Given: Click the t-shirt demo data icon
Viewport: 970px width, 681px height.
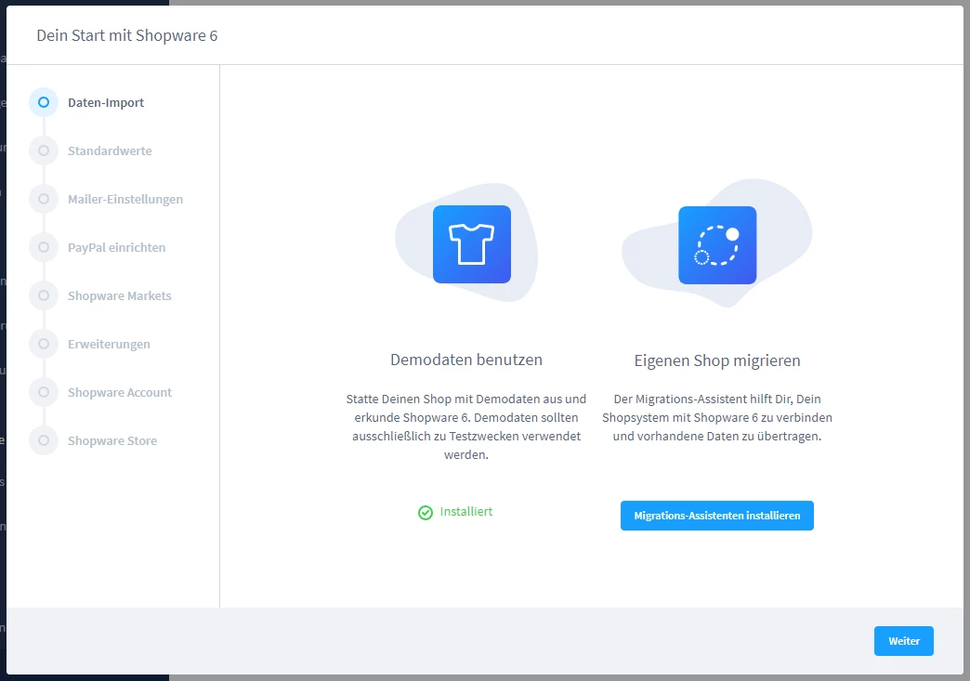Looking at the screenshot, I should [472, 244].
